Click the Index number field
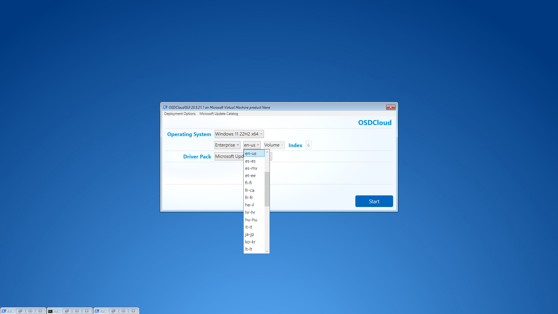Viewport: 558px width, 314px height. coord(308,145)
